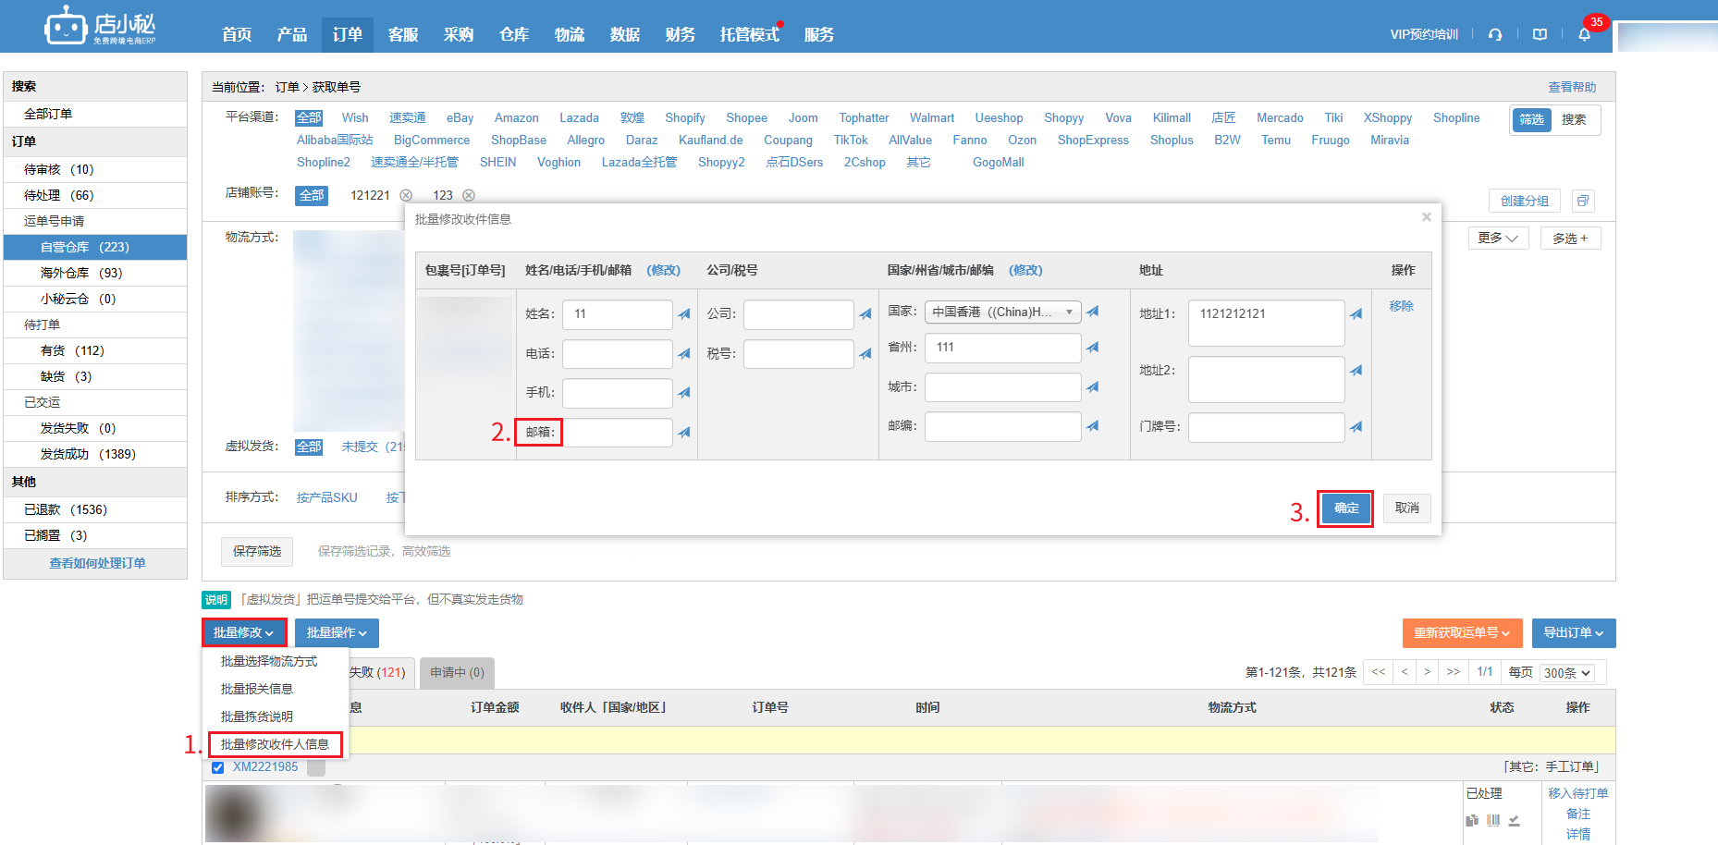The height and width of the screenshot is (845, 1718).
Task: Click the copy icon next to 创建分组
Action: (1582, 201)
